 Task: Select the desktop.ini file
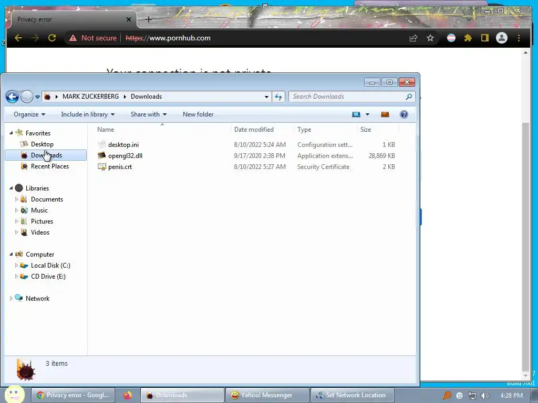123,145
